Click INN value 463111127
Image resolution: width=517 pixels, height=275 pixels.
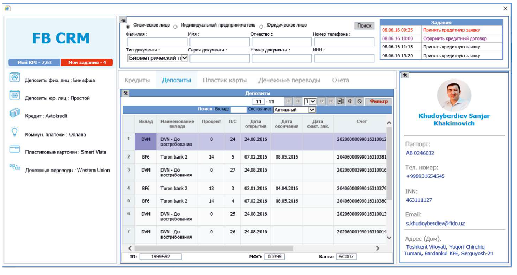pyautogui.click(x=419, y=200)
